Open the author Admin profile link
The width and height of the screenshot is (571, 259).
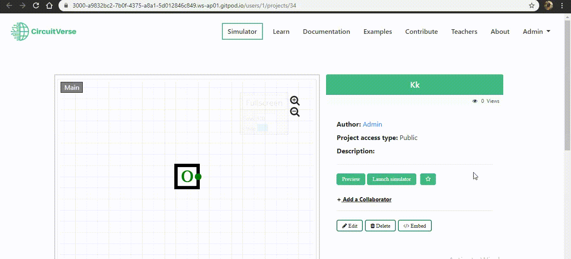pyautogui.click(x=372, y=124)
